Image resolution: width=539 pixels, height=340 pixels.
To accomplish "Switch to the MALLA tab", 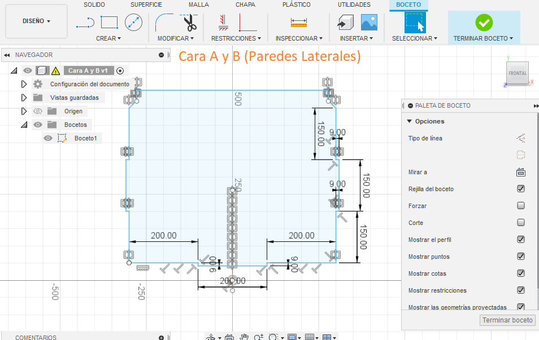I will tap(199, 5).
